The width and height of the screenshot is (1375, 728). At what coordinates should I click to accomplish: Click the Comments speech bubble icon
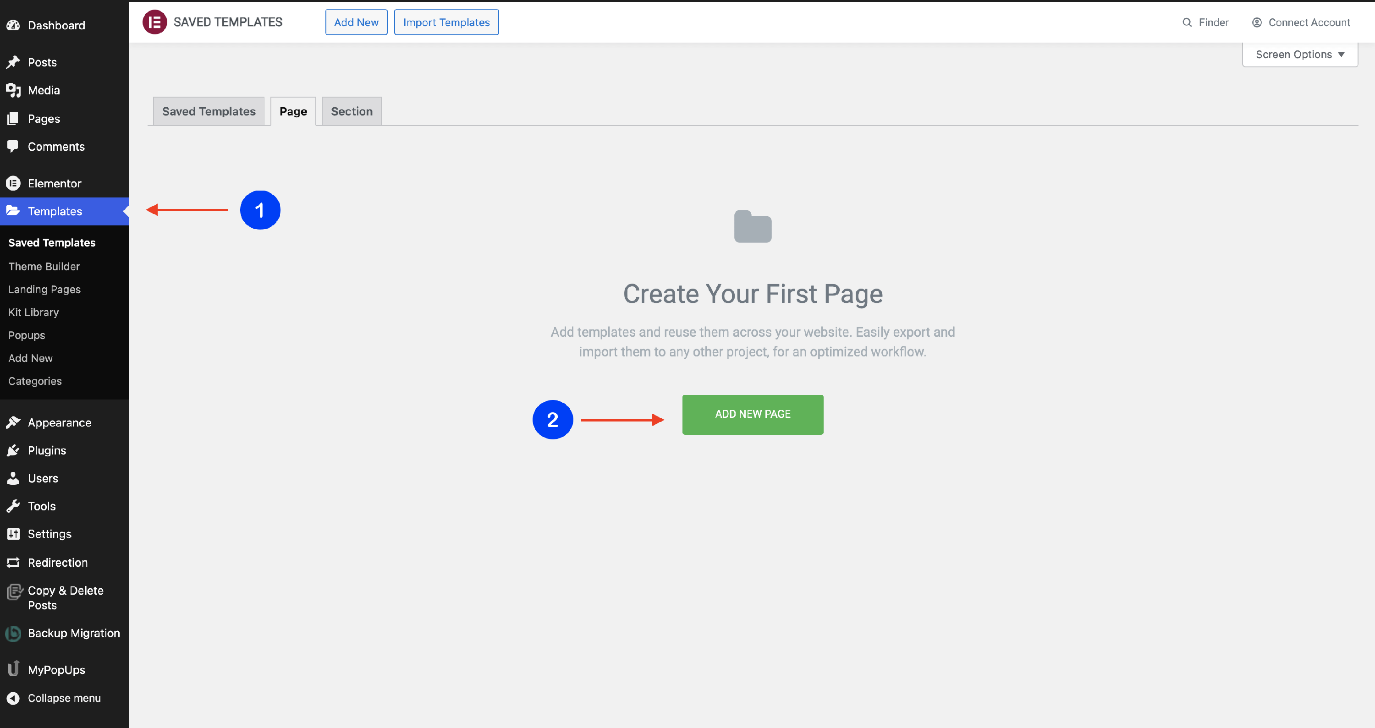pos(13,146)
